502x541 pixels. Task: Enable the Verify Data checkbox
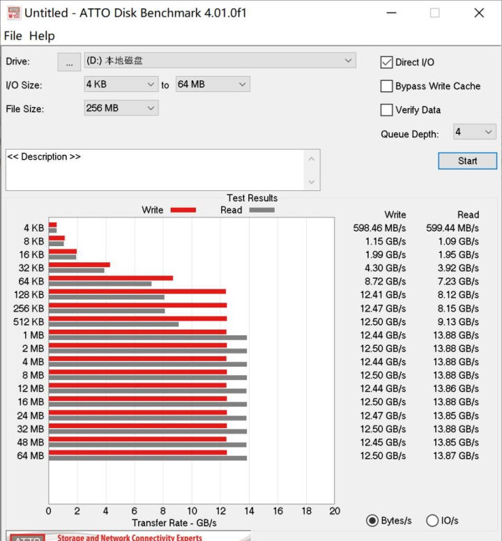[x=386, y=110]
